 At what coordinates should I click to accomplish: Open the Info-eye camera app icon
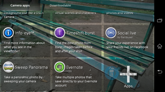click(8, 33)
